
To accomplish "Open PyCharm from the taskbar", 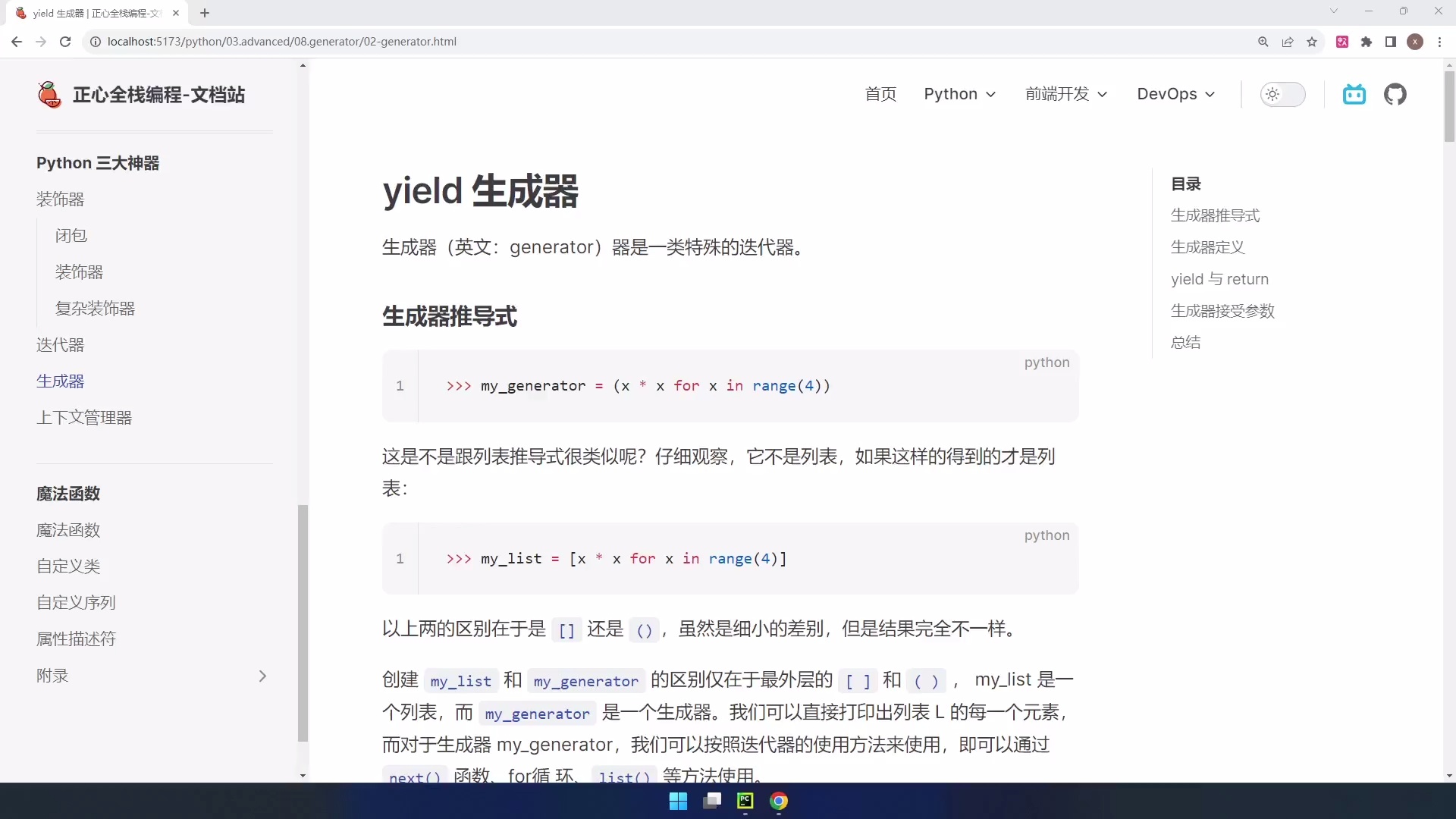I will pyautogui.click(x=745, y=801).
